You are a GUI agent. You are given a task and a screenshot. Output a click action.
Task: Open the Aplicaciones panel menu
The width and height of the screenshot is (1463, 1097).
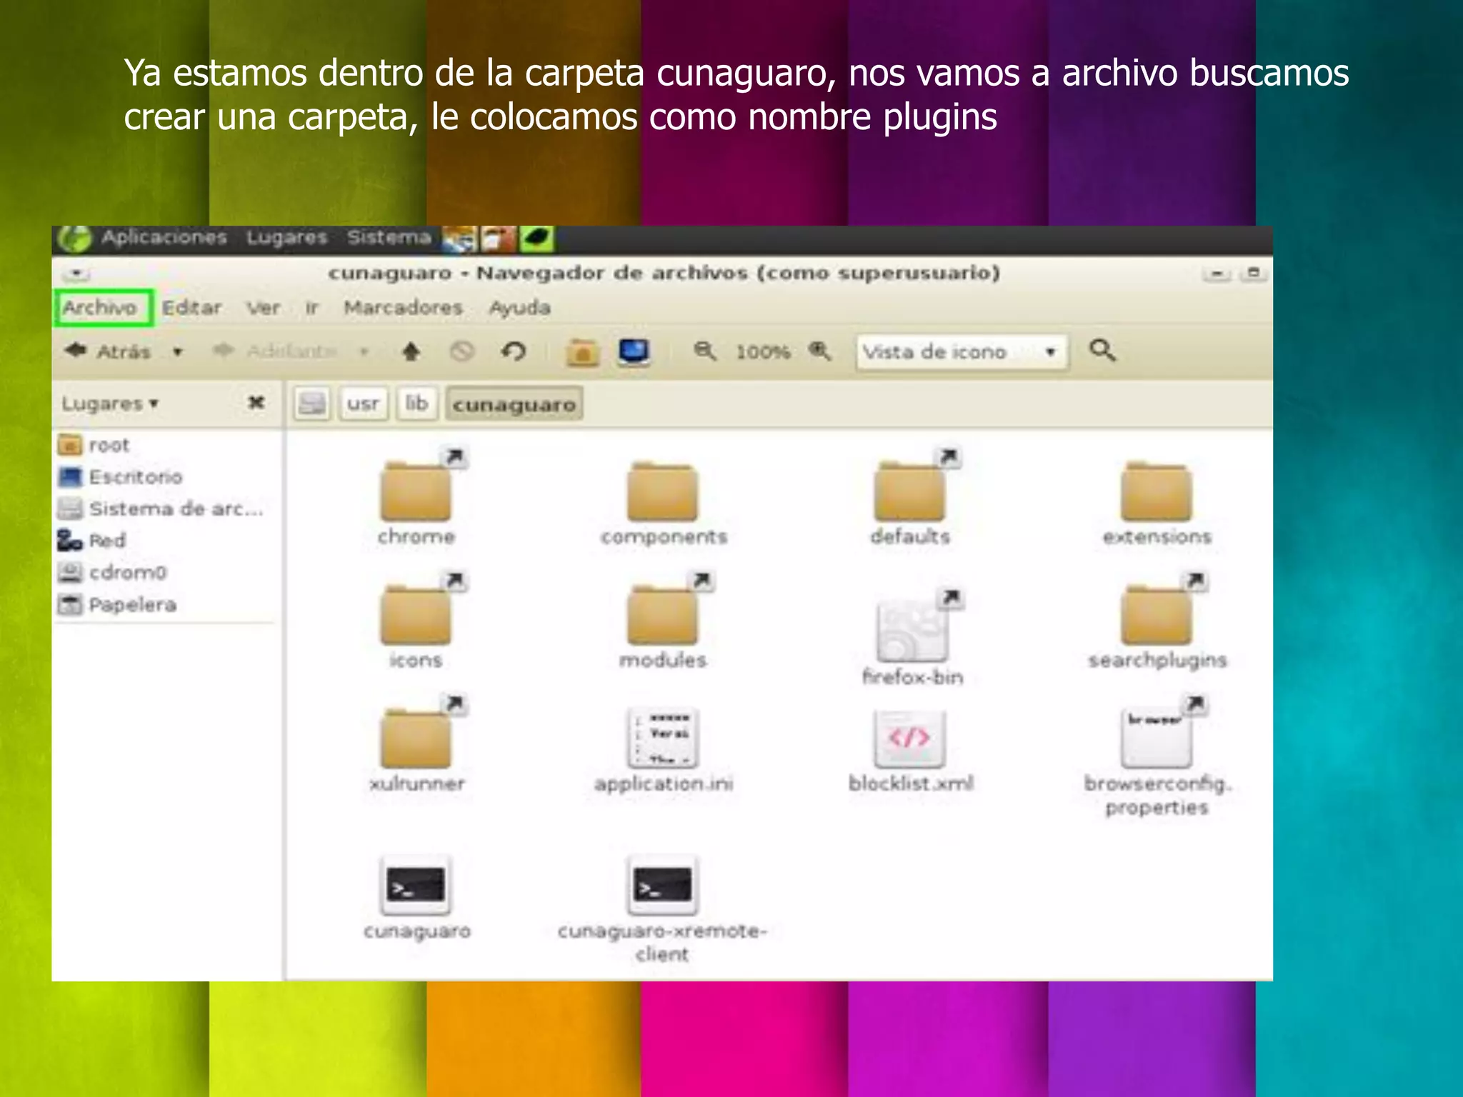click(x=164, y=238)
